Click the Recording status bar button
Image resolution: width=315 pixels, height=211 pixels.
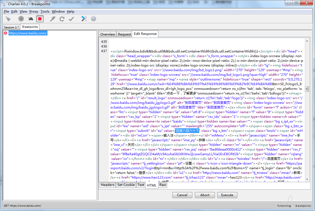[x=284, y=206]
